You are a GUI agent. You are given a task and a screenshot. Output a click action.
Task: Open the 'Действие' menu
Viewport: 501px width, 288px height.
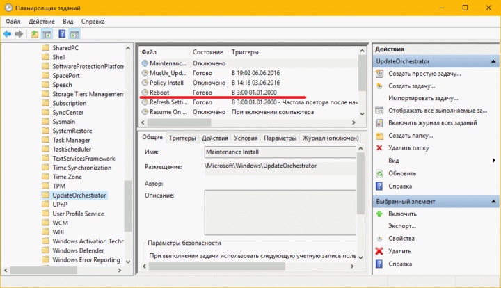42,22
